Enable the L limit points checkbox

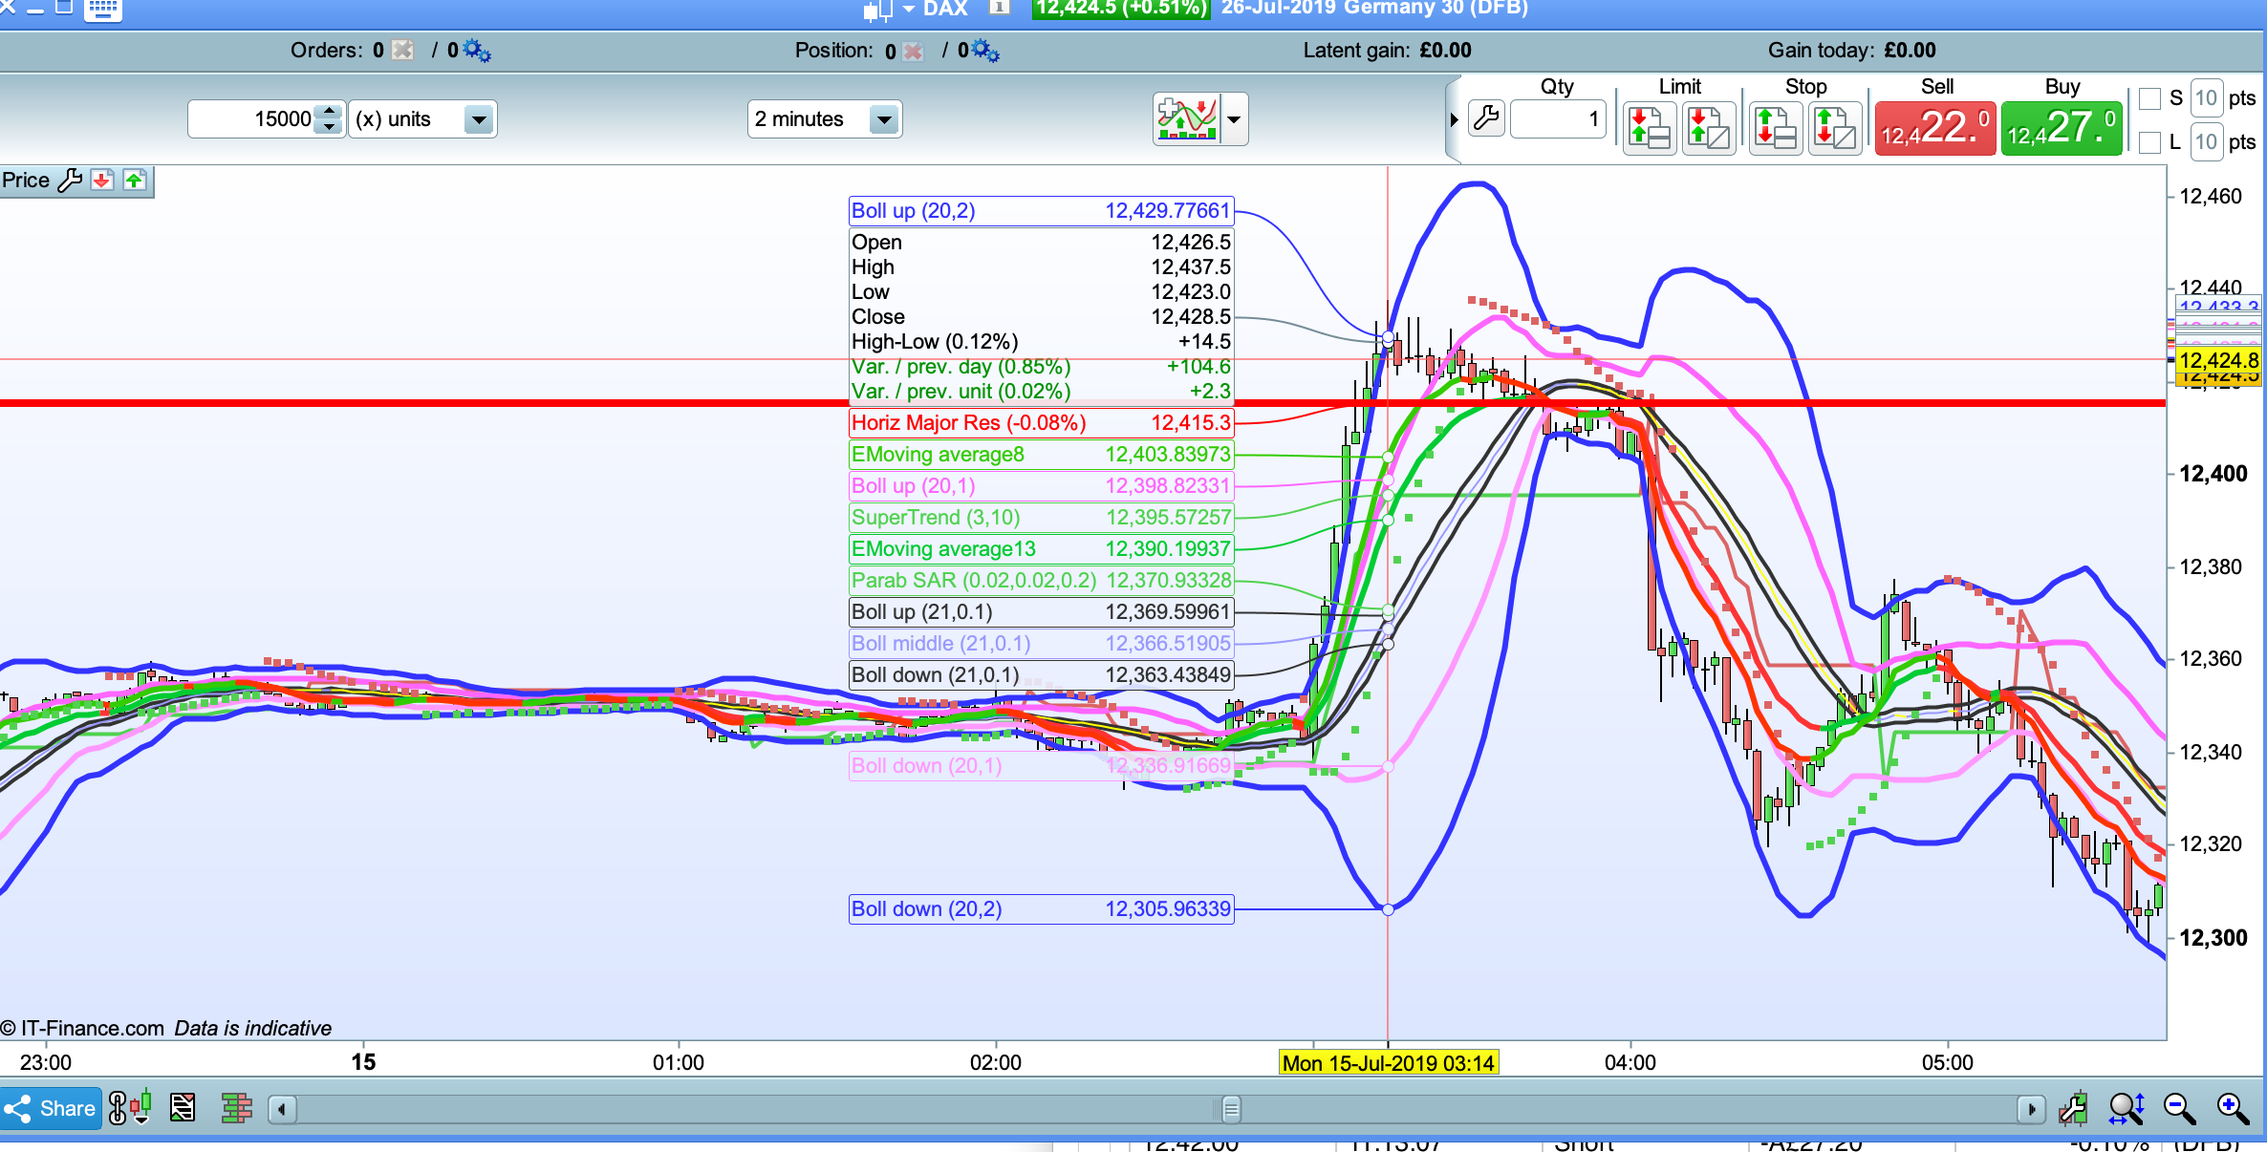pyautogui.click(x=2150, y=143)
